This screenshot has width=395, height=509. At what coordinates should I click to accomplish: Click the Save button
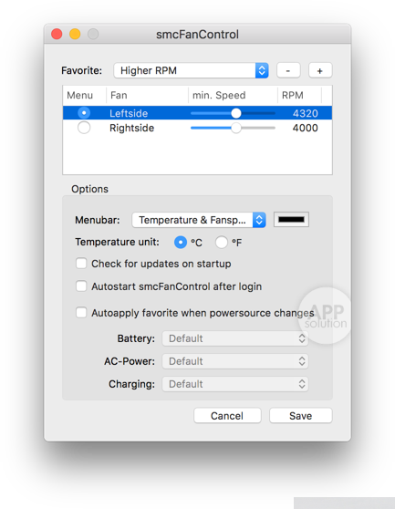pyautogui.click(x=300, y=416)
